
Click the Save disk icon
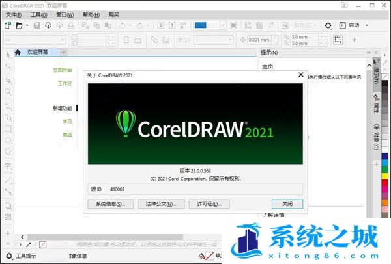point(37,25)
